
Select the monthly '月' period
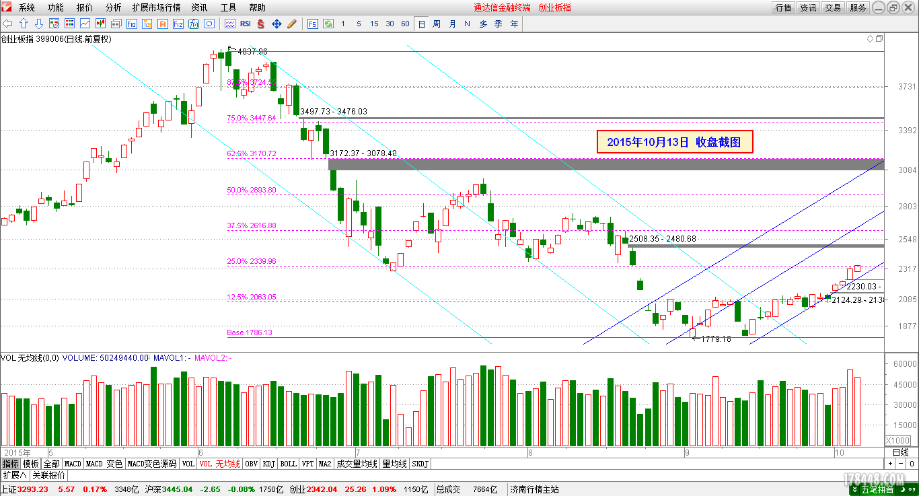(452, 24)
